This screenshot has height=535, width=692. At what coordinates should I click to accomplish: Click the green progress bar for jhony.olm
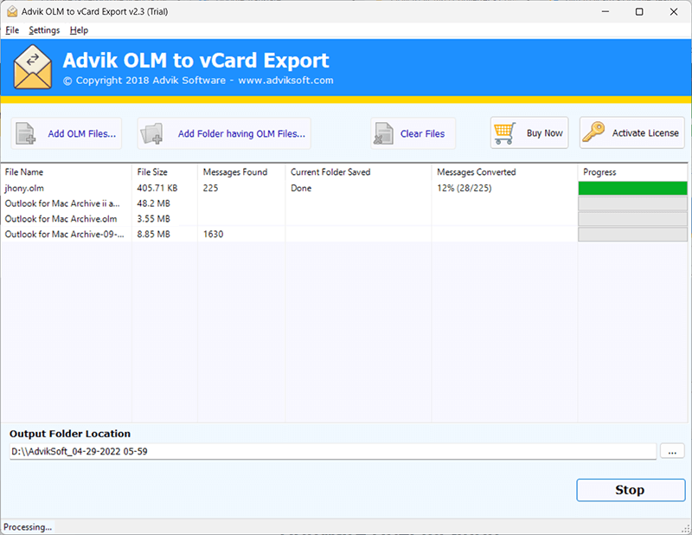click(x=632, y=188)
